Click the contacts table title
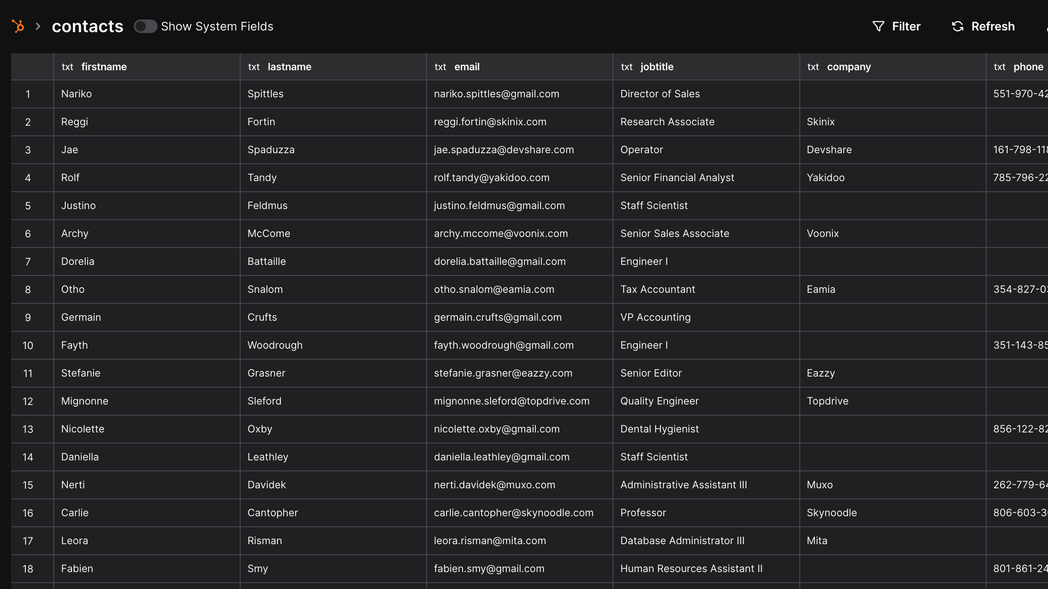1048x589 pixels. [x=87, y=26]
